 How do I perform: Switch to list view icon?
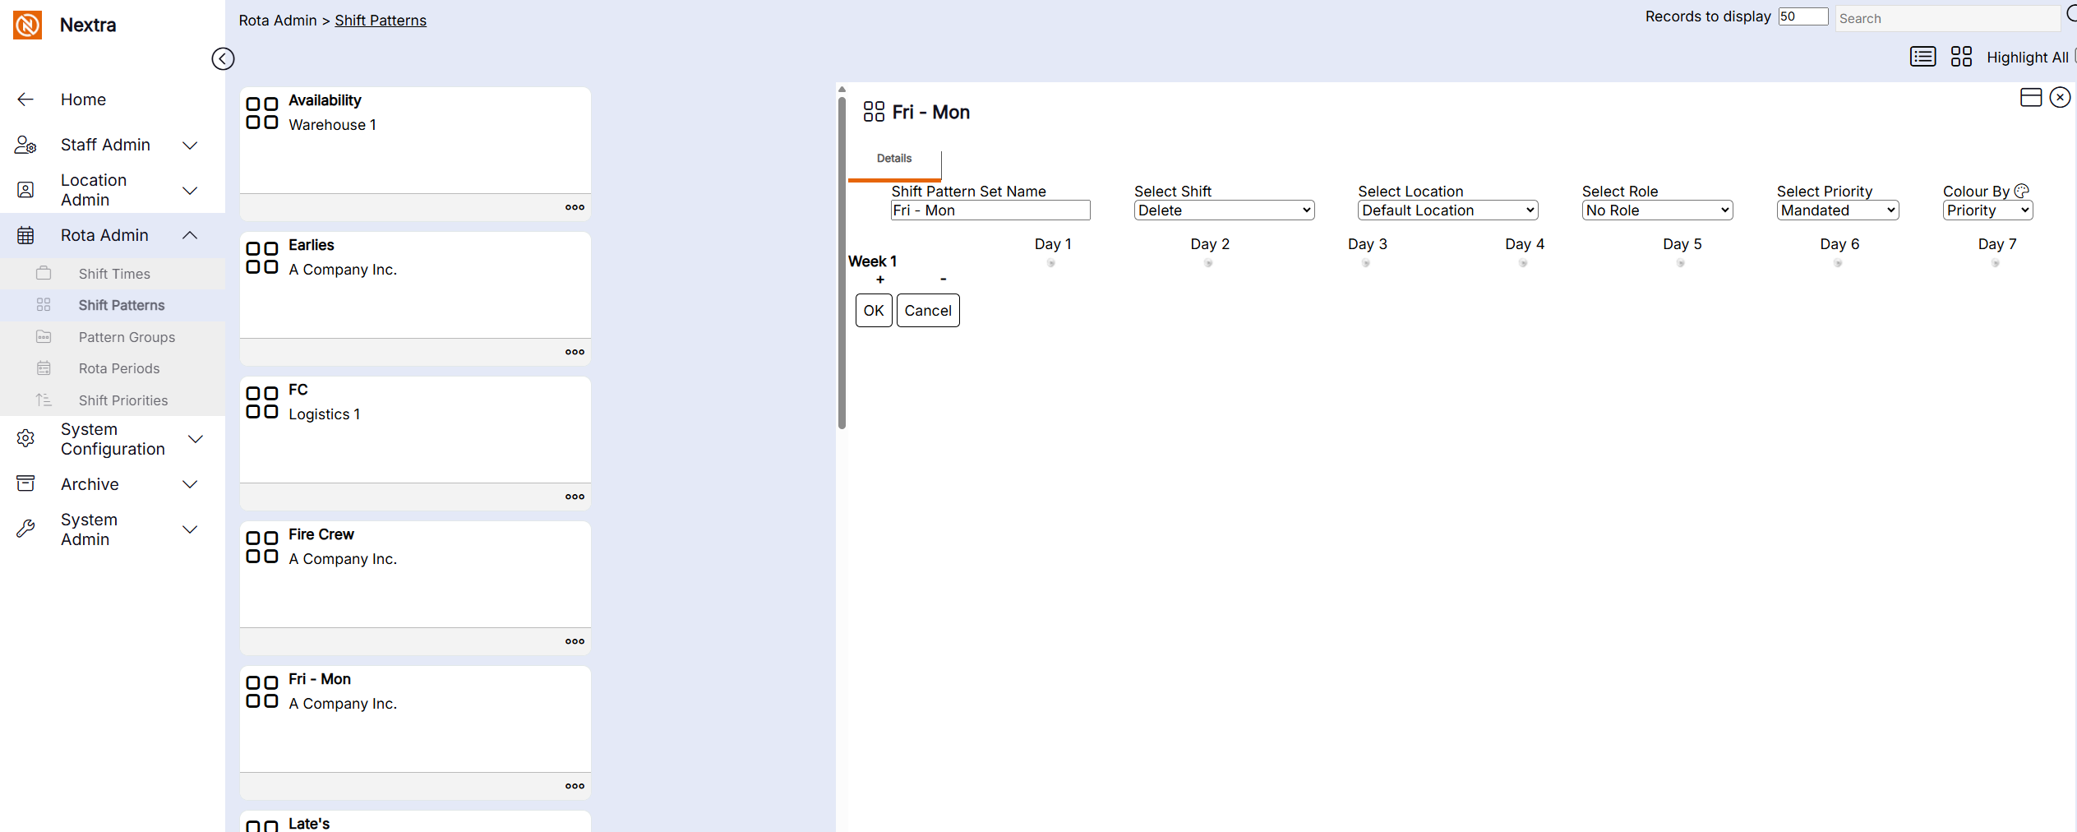coord(1922,56)
